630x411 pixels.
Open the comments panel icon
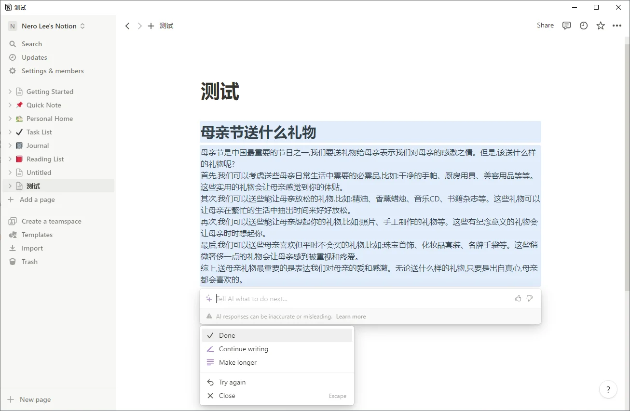pos(567,26)
